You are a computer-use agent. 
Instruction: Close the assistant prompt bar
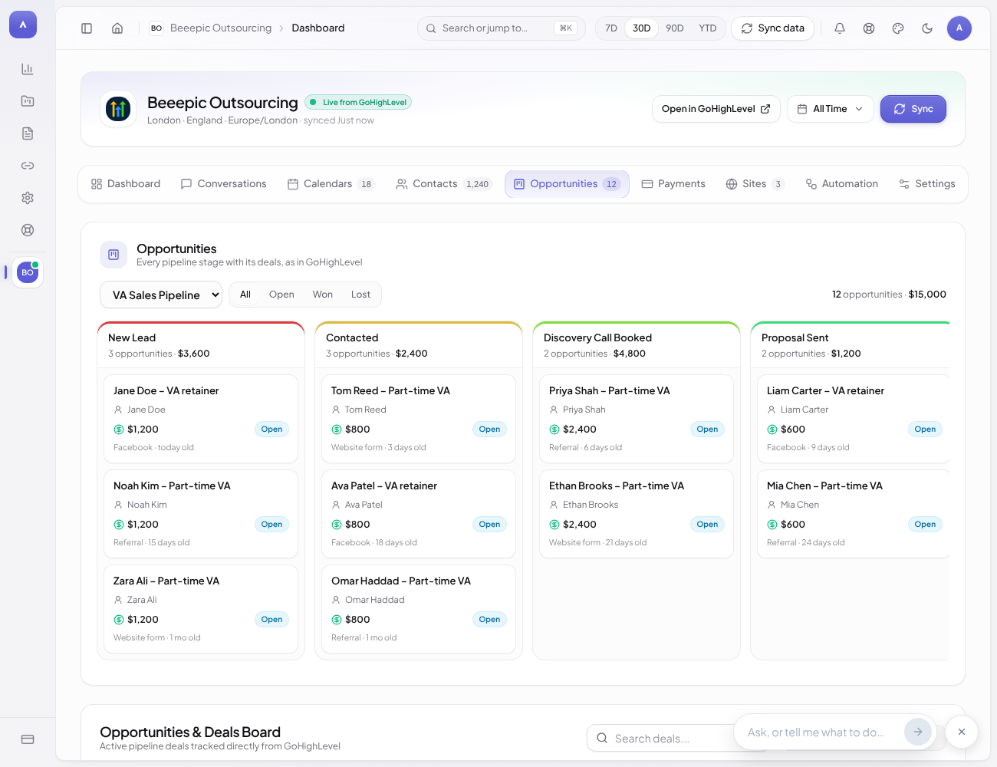962,732
